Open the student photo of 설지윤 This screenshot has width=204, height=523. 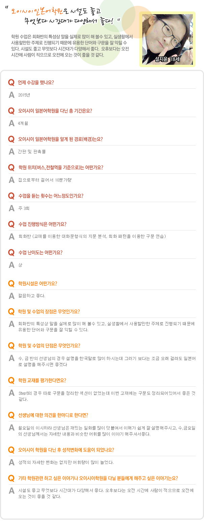click(167, 37)
